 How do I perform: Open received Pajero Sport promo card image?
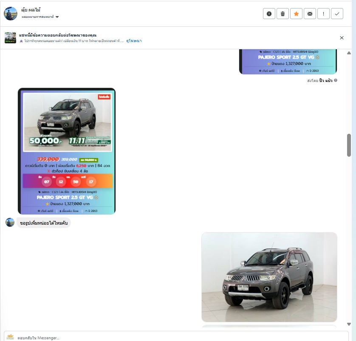(x=67, y=151)
